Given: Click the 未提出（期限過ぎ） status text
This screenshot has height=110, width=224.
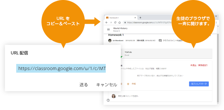Looking at the screenshot, I should pyautogui.click(x=199, y=65).
